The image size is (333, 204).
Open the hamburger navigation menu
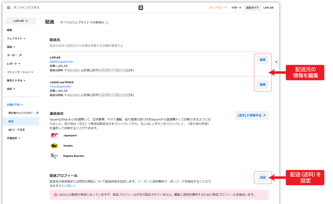(8, 7)
